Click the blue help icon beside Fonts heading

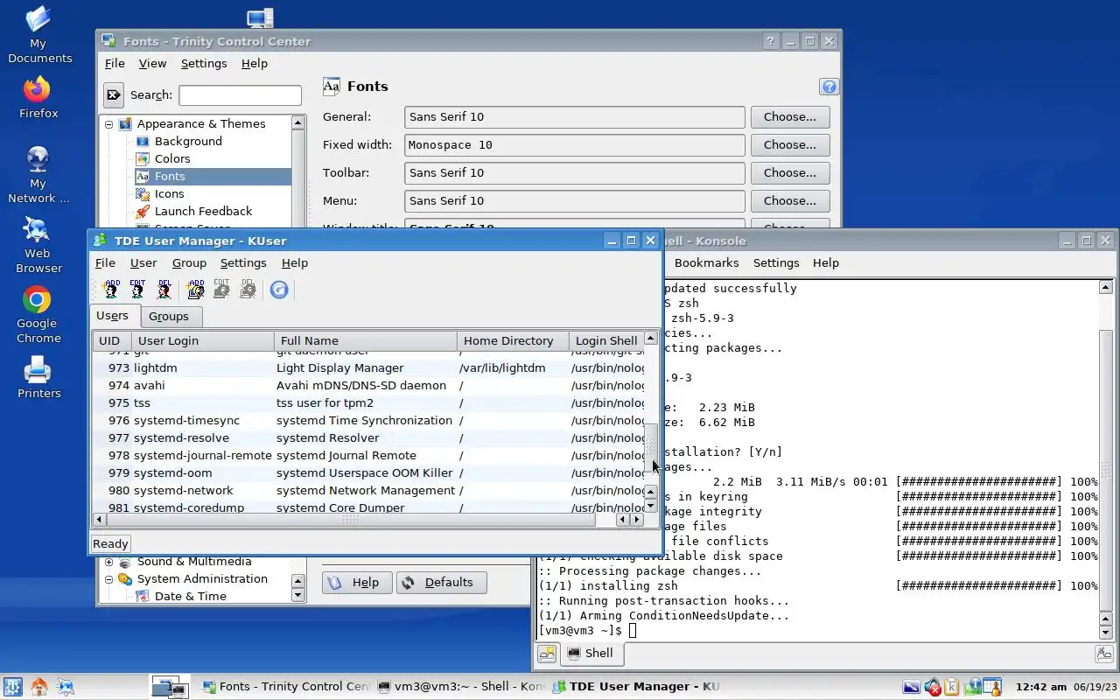point(829,87)
